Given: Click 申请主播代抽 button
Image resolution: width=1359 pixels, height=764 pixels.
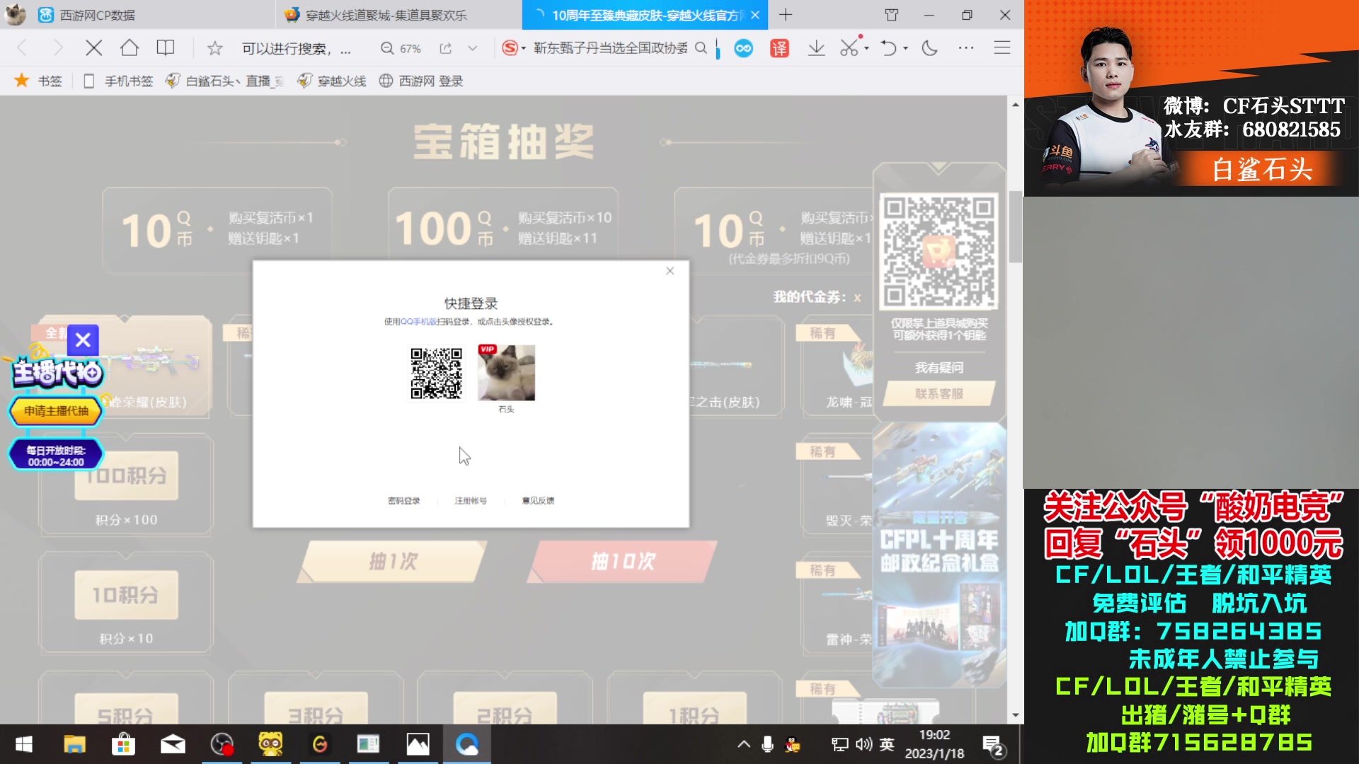Looking at the screenshot, I should 56,411.
